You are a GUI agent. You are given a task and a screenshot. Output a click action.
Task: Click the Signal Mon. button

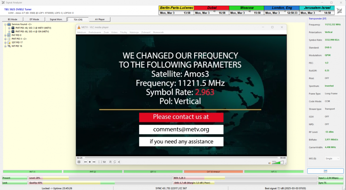[x=56, y=19]
